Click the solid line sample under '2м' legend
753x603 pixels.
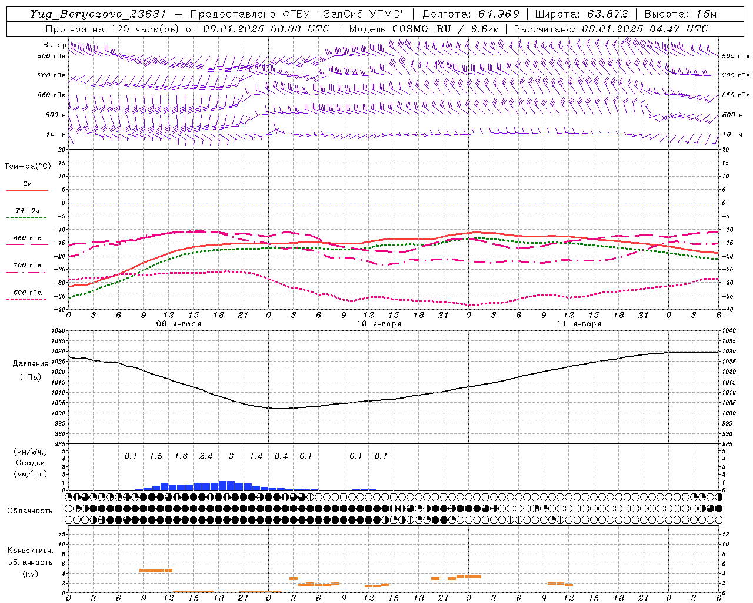tap(27, 190)
